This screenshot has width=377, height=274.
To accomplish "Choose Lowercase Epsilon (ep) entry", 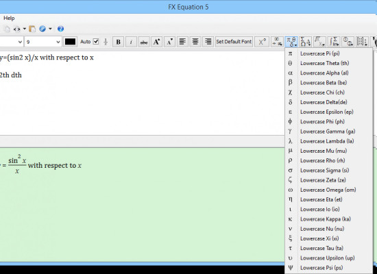I will [328, 112].
